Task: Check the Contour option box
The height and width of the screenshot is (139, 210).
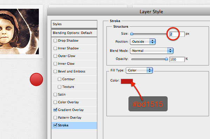Action: coord(59,79)
